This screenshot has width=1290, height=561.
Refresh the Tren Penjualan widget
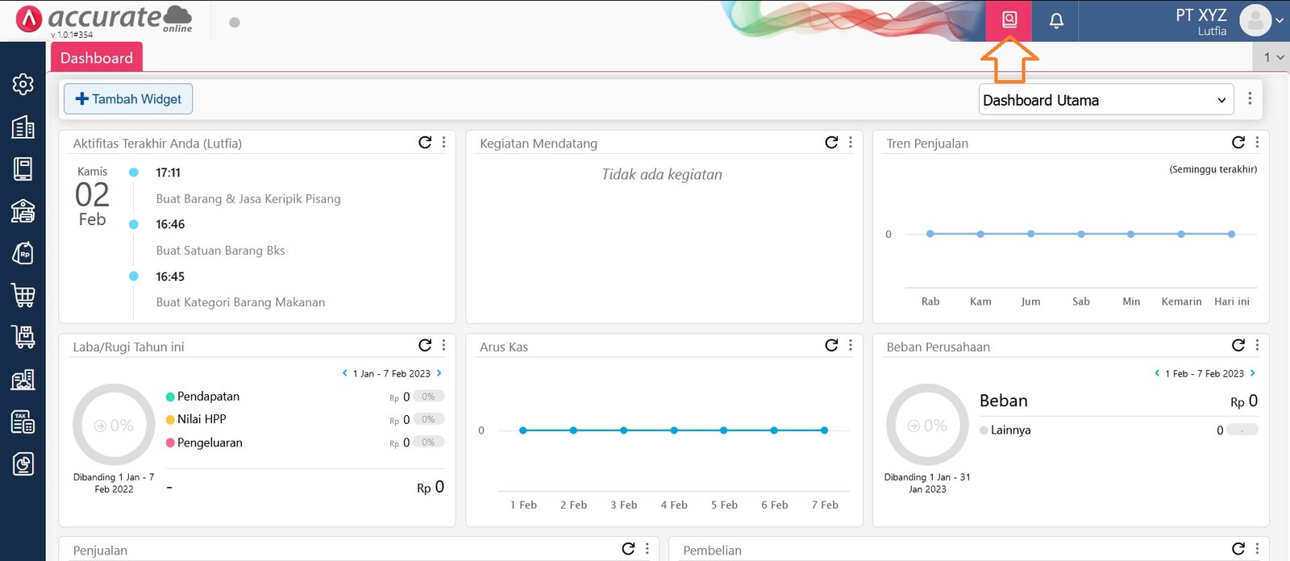(1238, 143)
